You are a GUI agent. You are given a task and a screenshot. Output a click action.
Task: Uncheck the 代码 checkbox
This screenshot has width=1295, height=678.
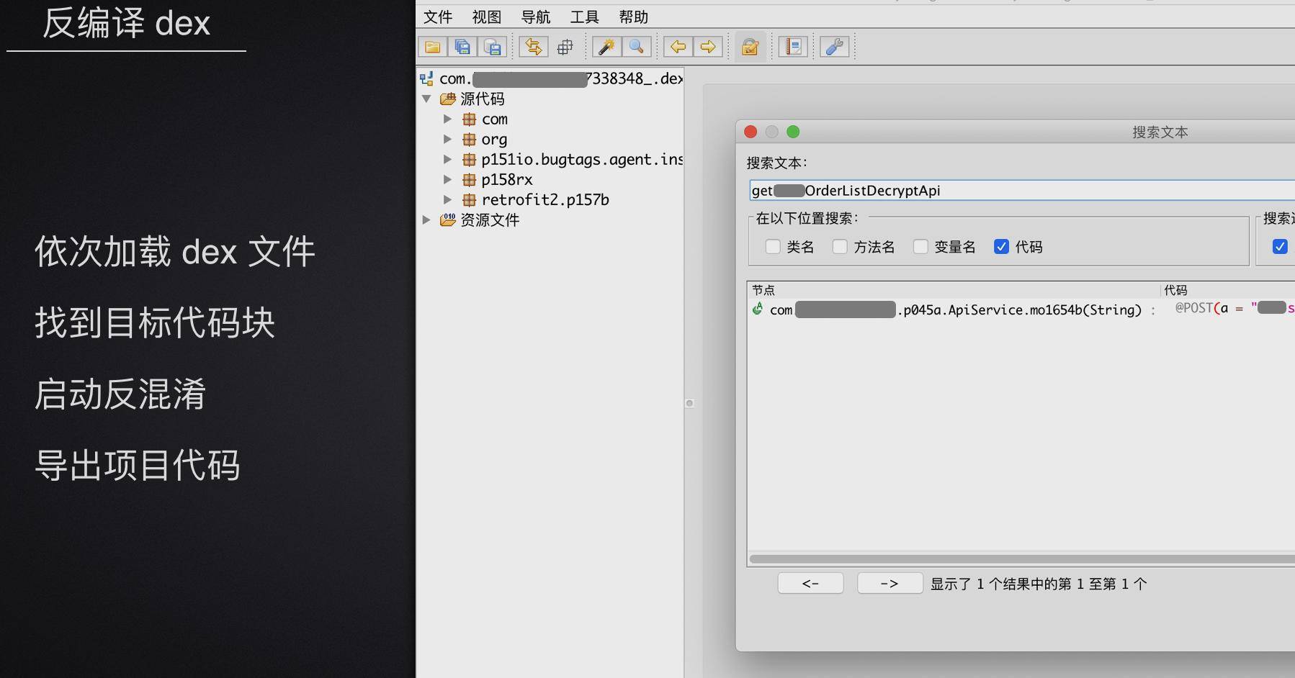[1001, 247]
